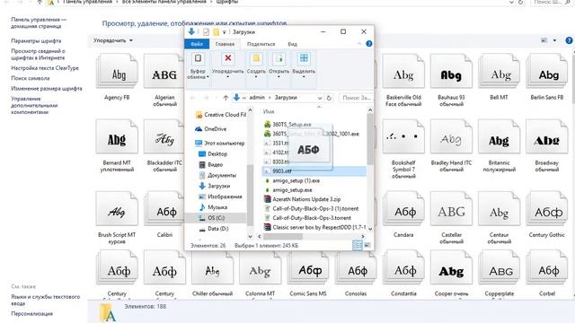Go up one folder level in Explorer

tap(226, 98)
